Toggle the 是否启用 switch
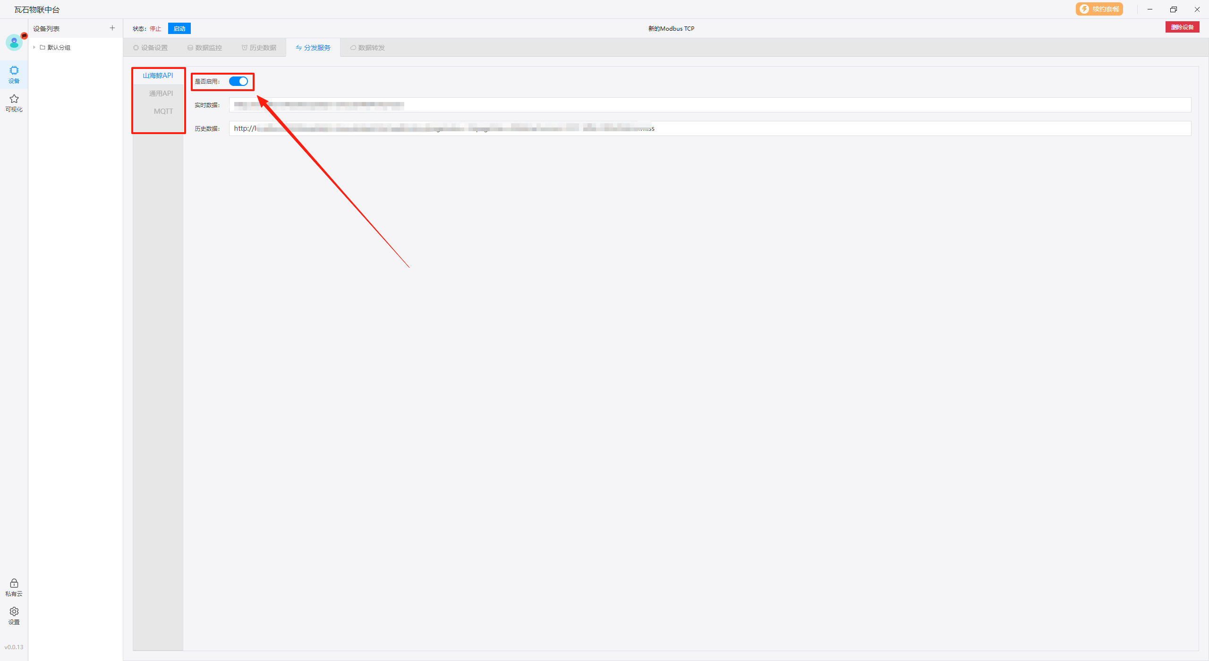 pyautogui.click(x=238, y=81)
